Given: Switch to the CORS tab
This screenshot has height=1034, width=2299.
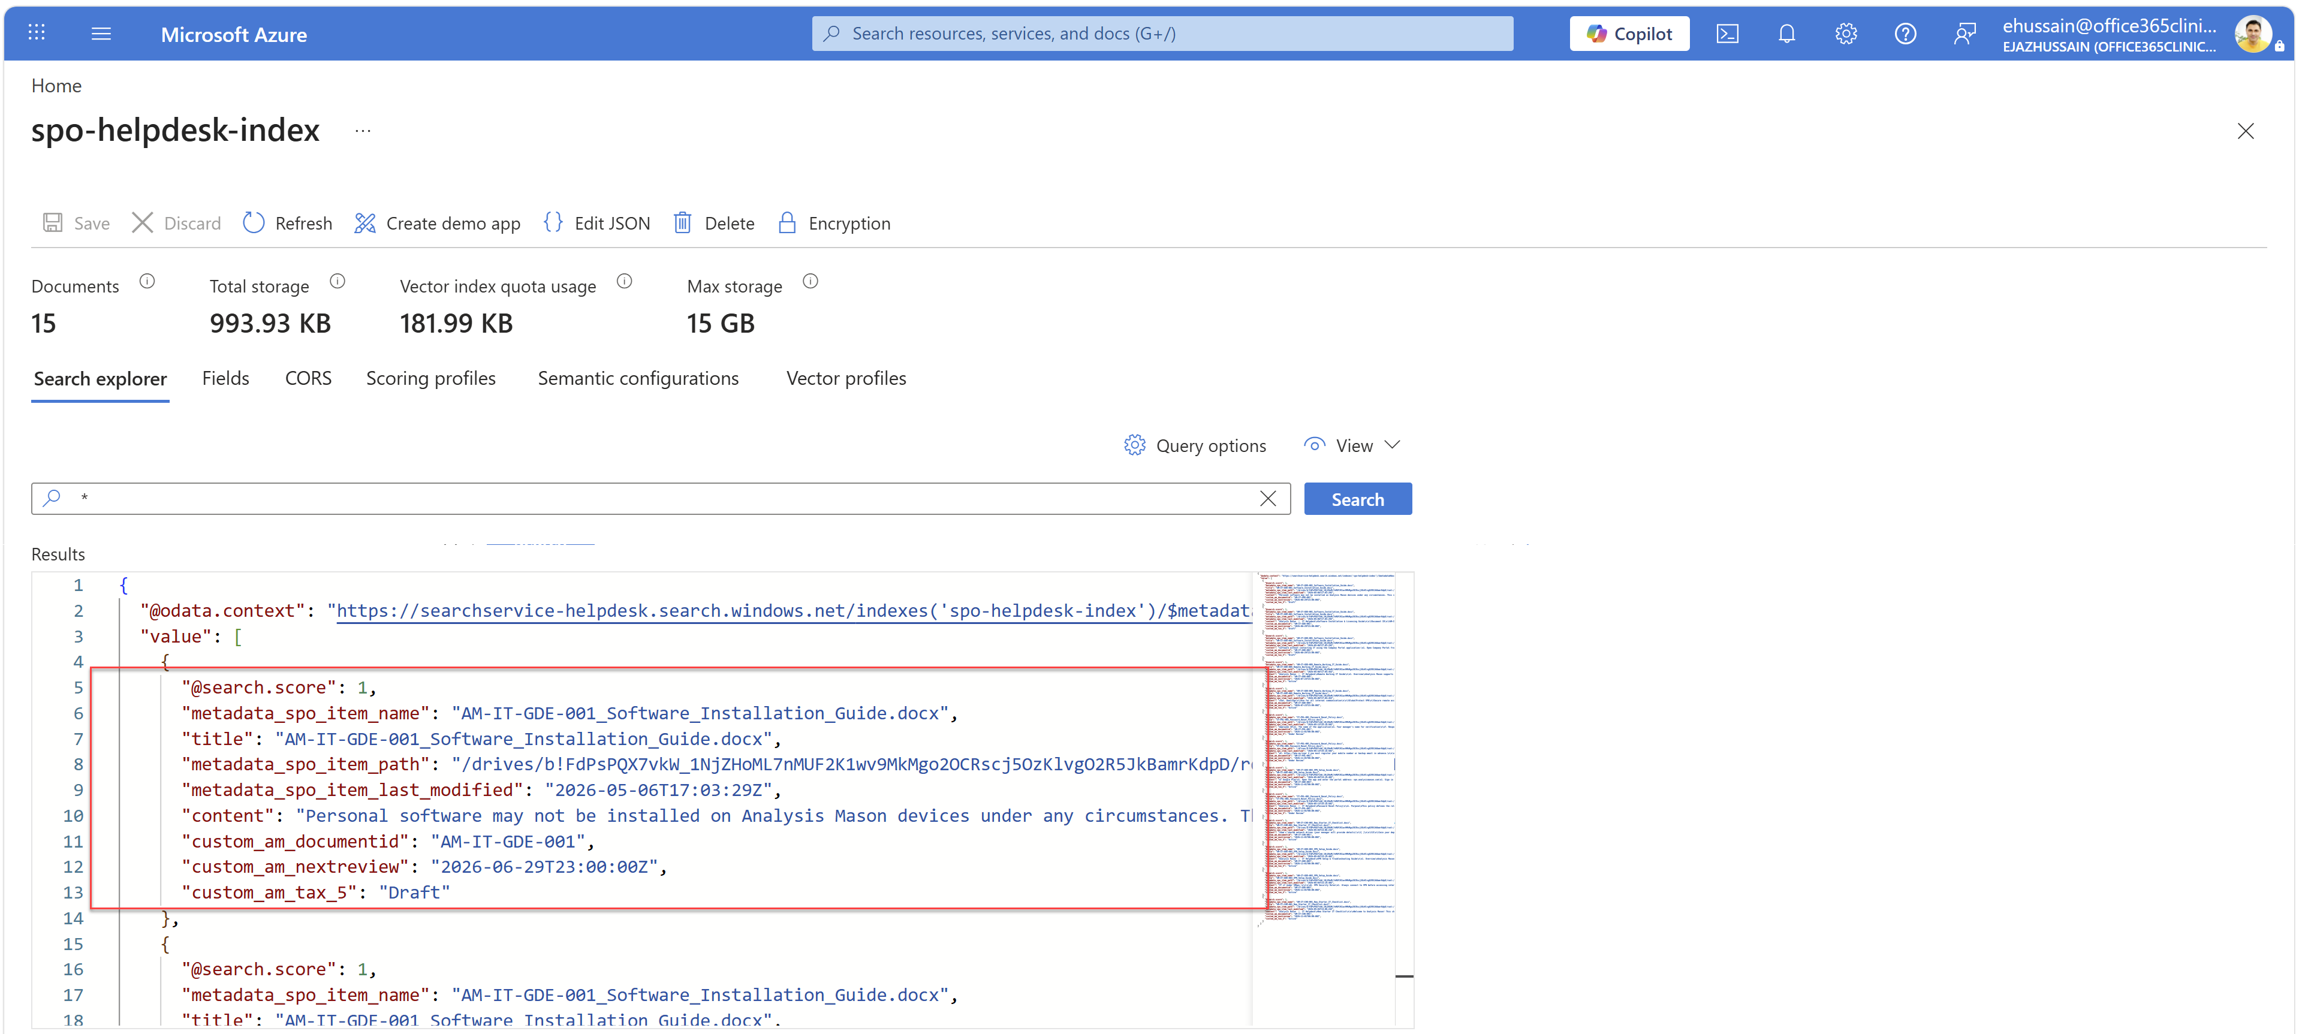Looking at the screenshot, I should tap(308, 378).
